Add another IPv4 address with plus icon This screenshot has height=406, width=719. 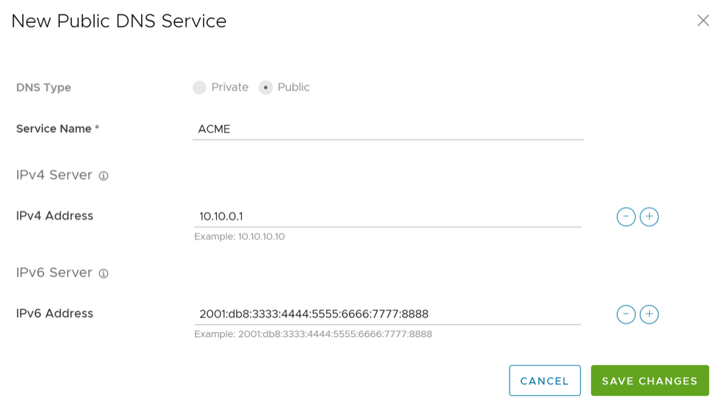point(649,217)
